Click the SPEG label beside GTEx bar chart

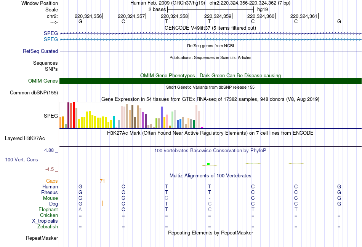51,116
